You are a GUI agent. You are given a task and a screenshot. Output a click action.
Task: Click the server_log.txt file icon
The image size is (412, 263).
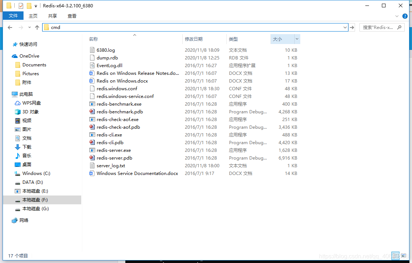click(x=92, y=165)
